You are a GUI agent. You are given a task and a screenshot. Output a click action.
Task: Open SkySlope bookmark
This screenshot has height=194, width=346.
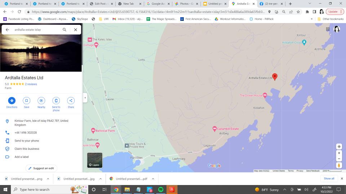tap(80, 19)
